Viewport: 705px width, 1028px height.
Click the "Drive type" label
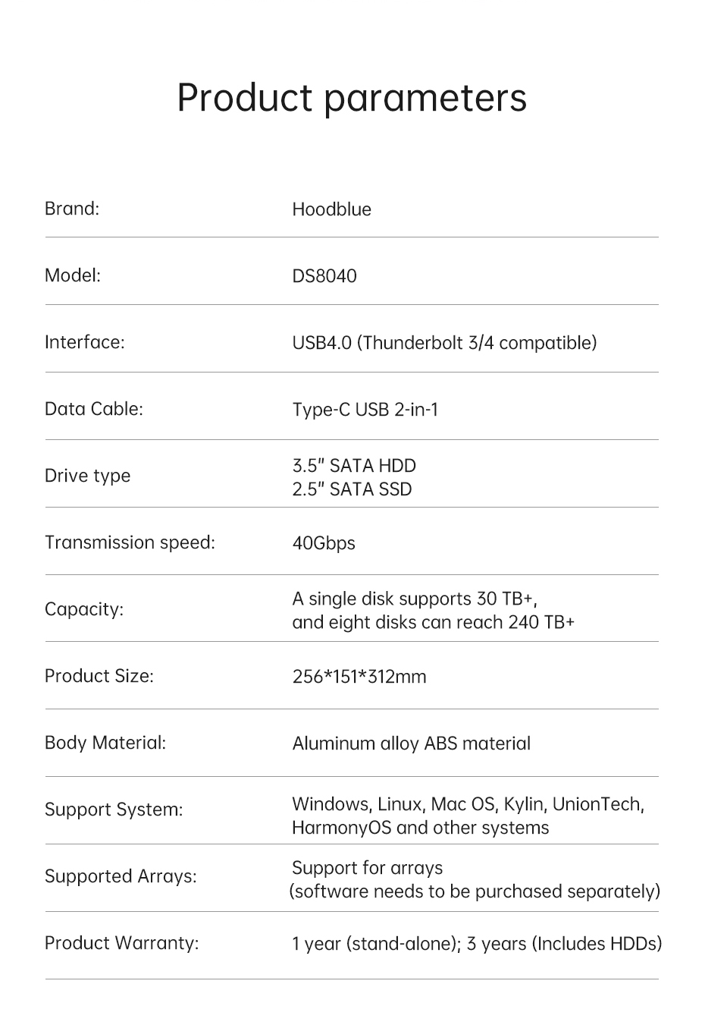tap(87, 476)
